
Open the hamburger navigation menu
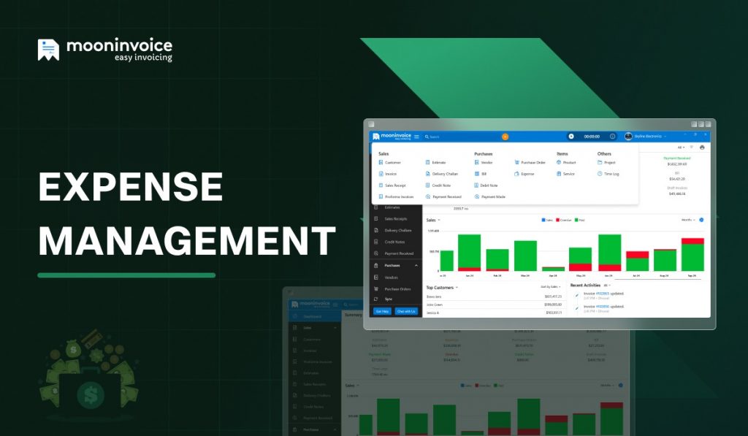[416, 137]
